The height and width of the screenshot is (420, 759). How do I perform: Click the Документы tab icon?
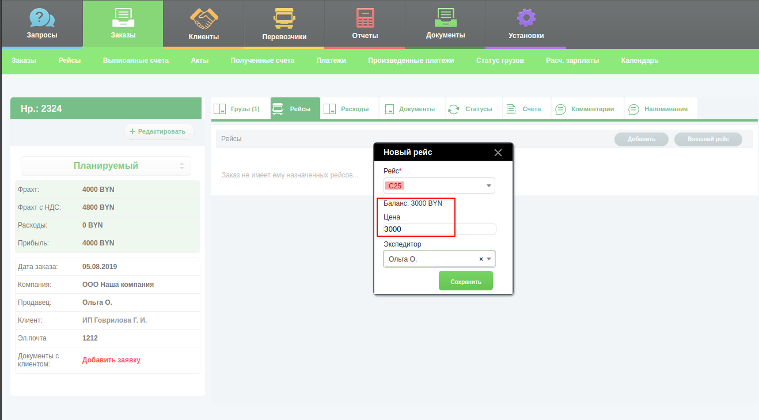point(389,109)
